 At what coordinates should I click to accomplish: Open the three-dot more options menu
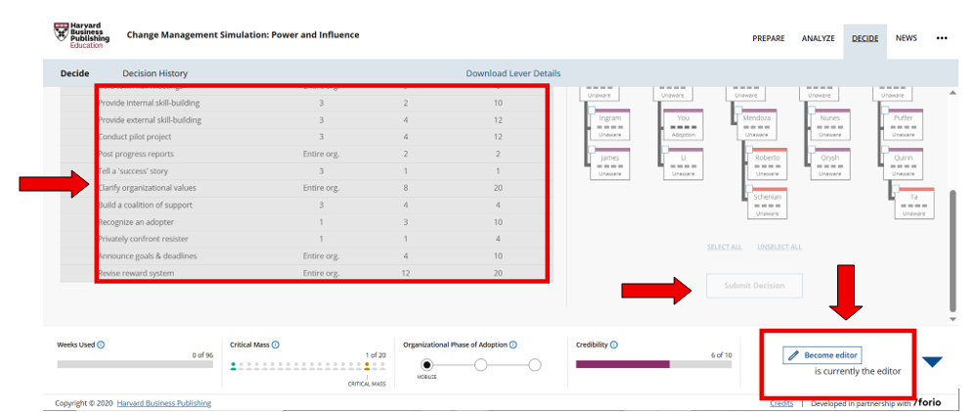tap(942, 38)
